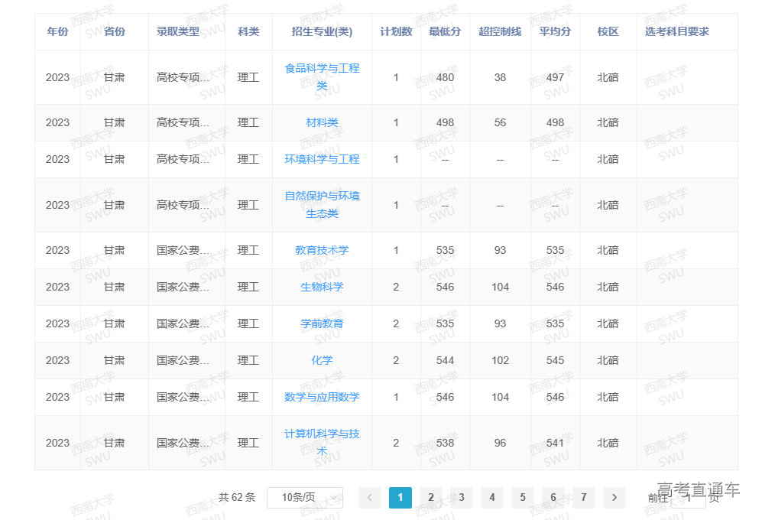The height and width of the screenshot is (520, 762).
Task: Open the 生物科学 major link
Action: click(x=322, y=287)
